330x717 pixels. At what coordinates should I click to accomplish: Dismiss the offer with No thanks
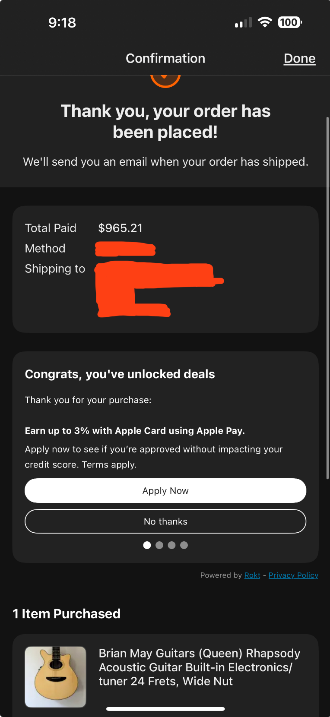tap(165, 521)
